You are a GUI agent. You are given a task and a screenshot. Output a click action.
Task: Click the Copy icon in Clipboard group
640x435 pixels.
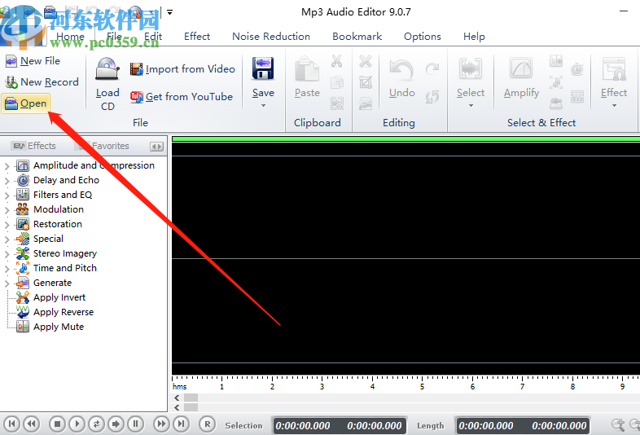click(x=337, y=82)
